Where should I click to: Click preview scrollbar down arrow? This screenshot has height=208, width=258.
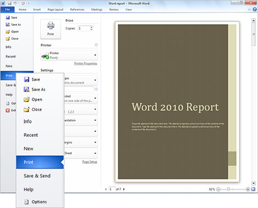tap(254, 183)
